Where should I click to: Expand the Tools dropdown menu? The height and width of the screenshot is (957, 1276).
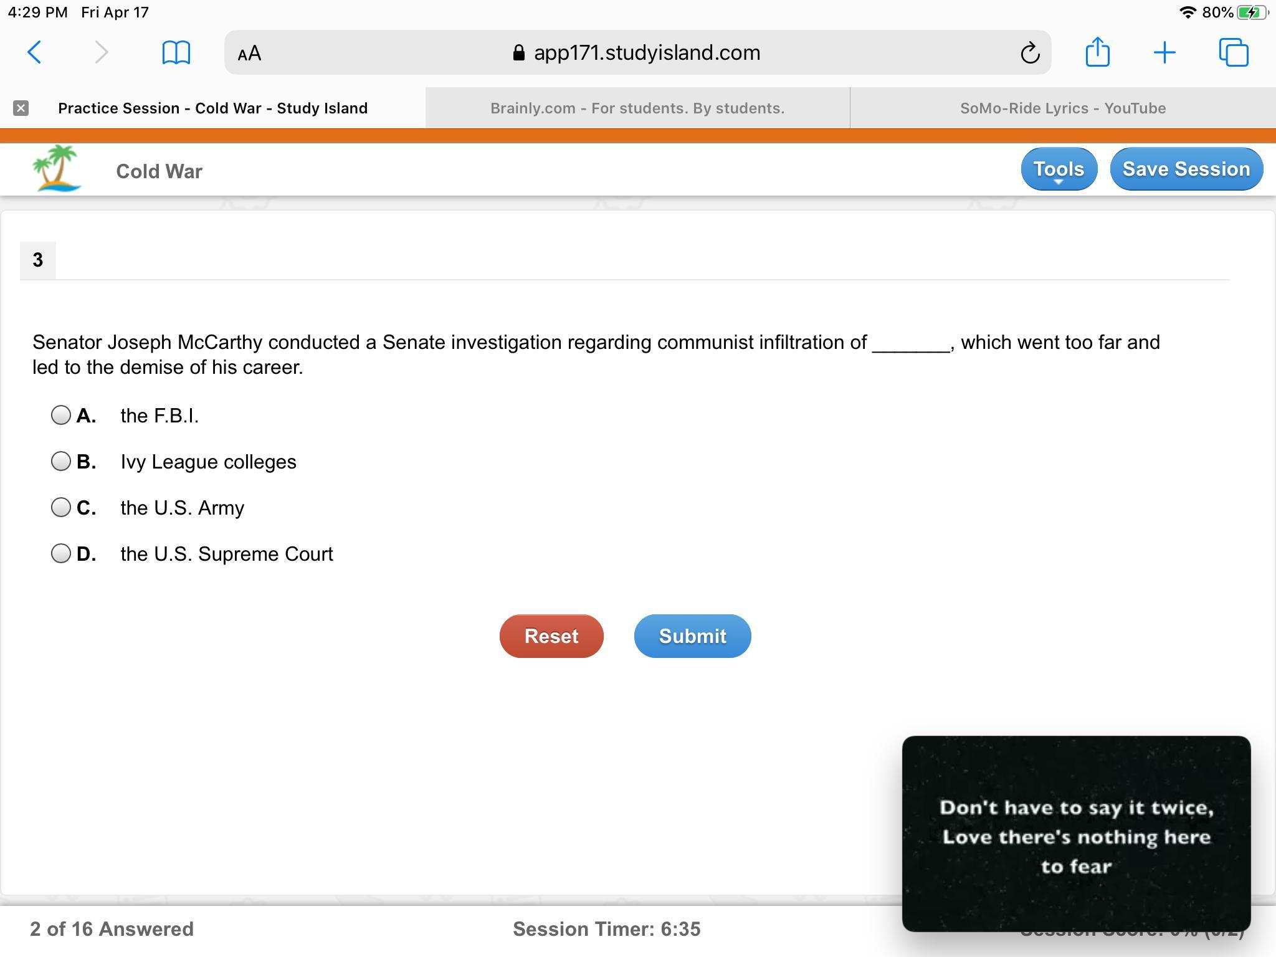[1059, 169]
